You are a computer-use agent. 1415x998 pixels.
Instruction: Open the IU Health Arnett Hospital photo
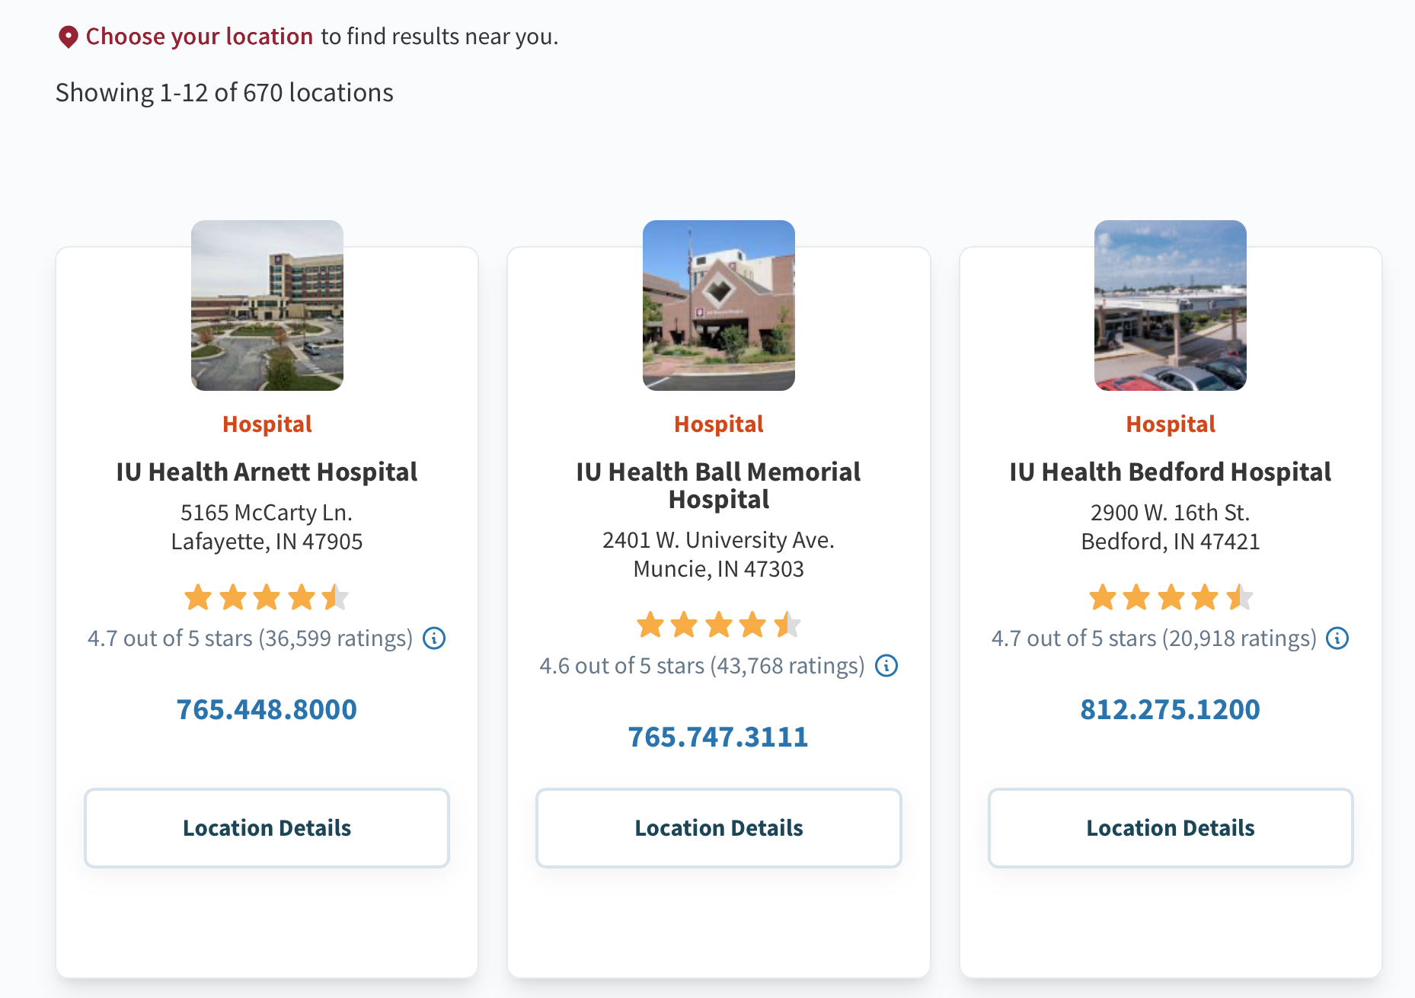click(267, 305)
